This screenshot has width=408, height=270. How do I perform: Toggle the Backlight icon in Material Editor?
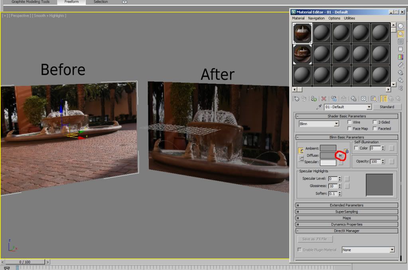(400, 34)
